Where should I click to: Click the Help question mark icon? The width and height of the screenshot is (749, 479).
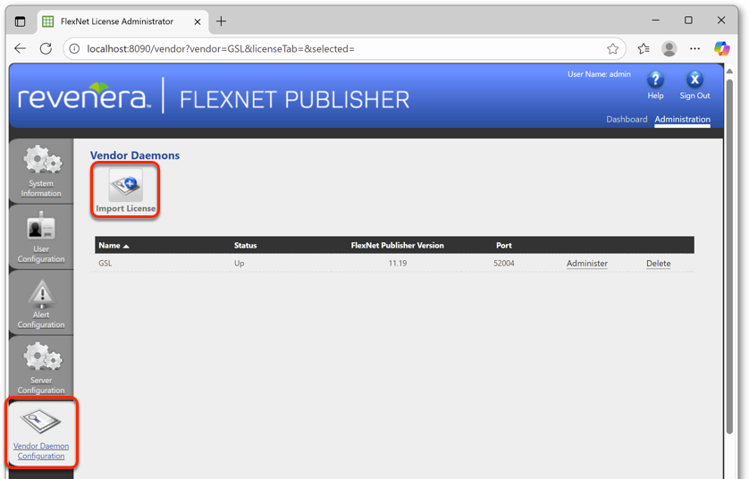655,80
